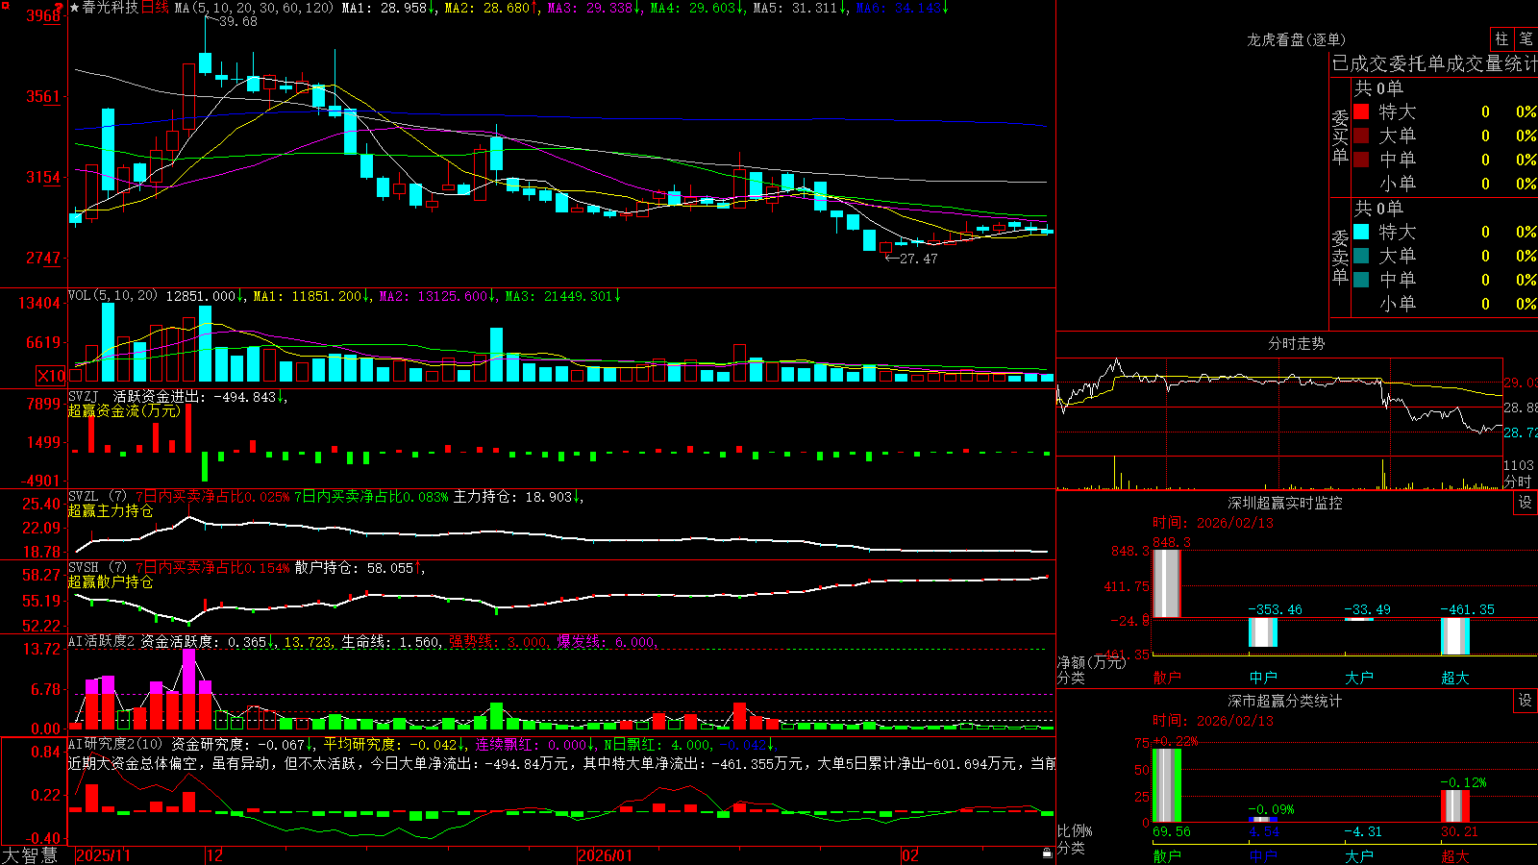1538x865 pixels.
Task: Click the MA(5,10,20,30,60,120) indicator label
Action: [254, 8]
